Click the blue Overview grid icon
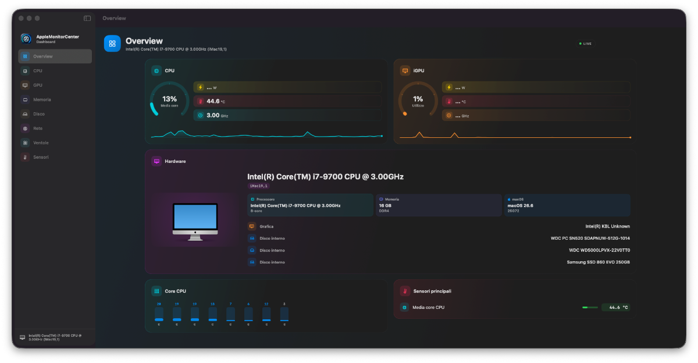The height and width of the screenshot is (363, 698). point(112,44)
